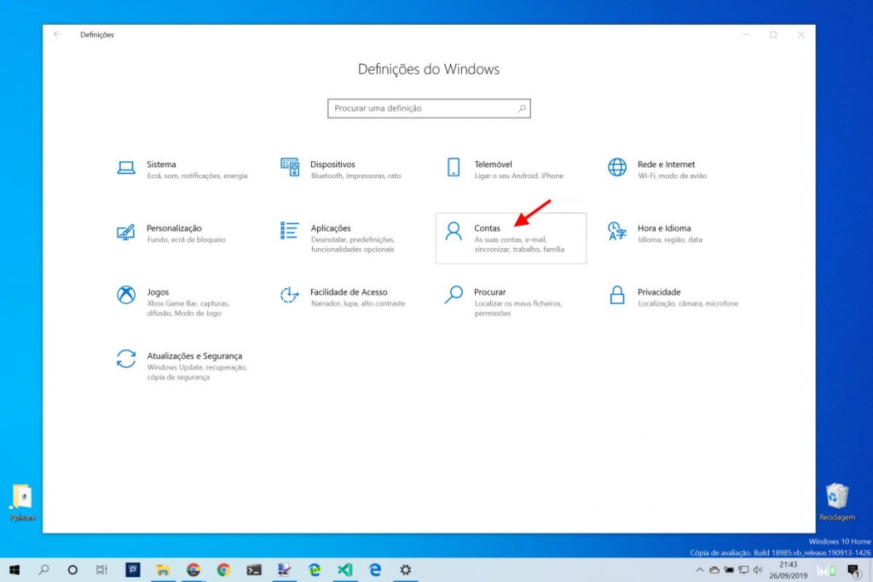Screen dimensions: 873x582
Task: Click the Procurar uma definição search field
Action: coord(429,108)
